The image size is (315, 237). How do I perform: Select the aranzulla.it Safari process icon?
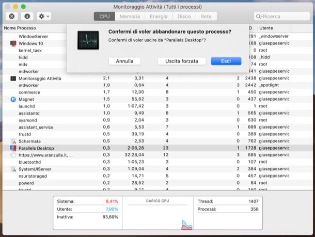point(13,155)
